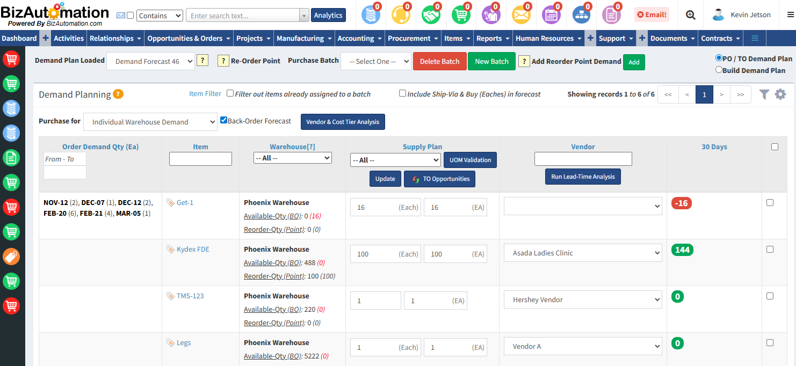Click the Run Lead-Time Analysis button
Screen dimensions: 796x366
[583, 177]
